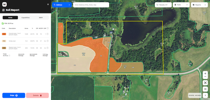Click Gonvick loam description text
Image resolution: width=210 pixels, height=100 pixels.
15,34
